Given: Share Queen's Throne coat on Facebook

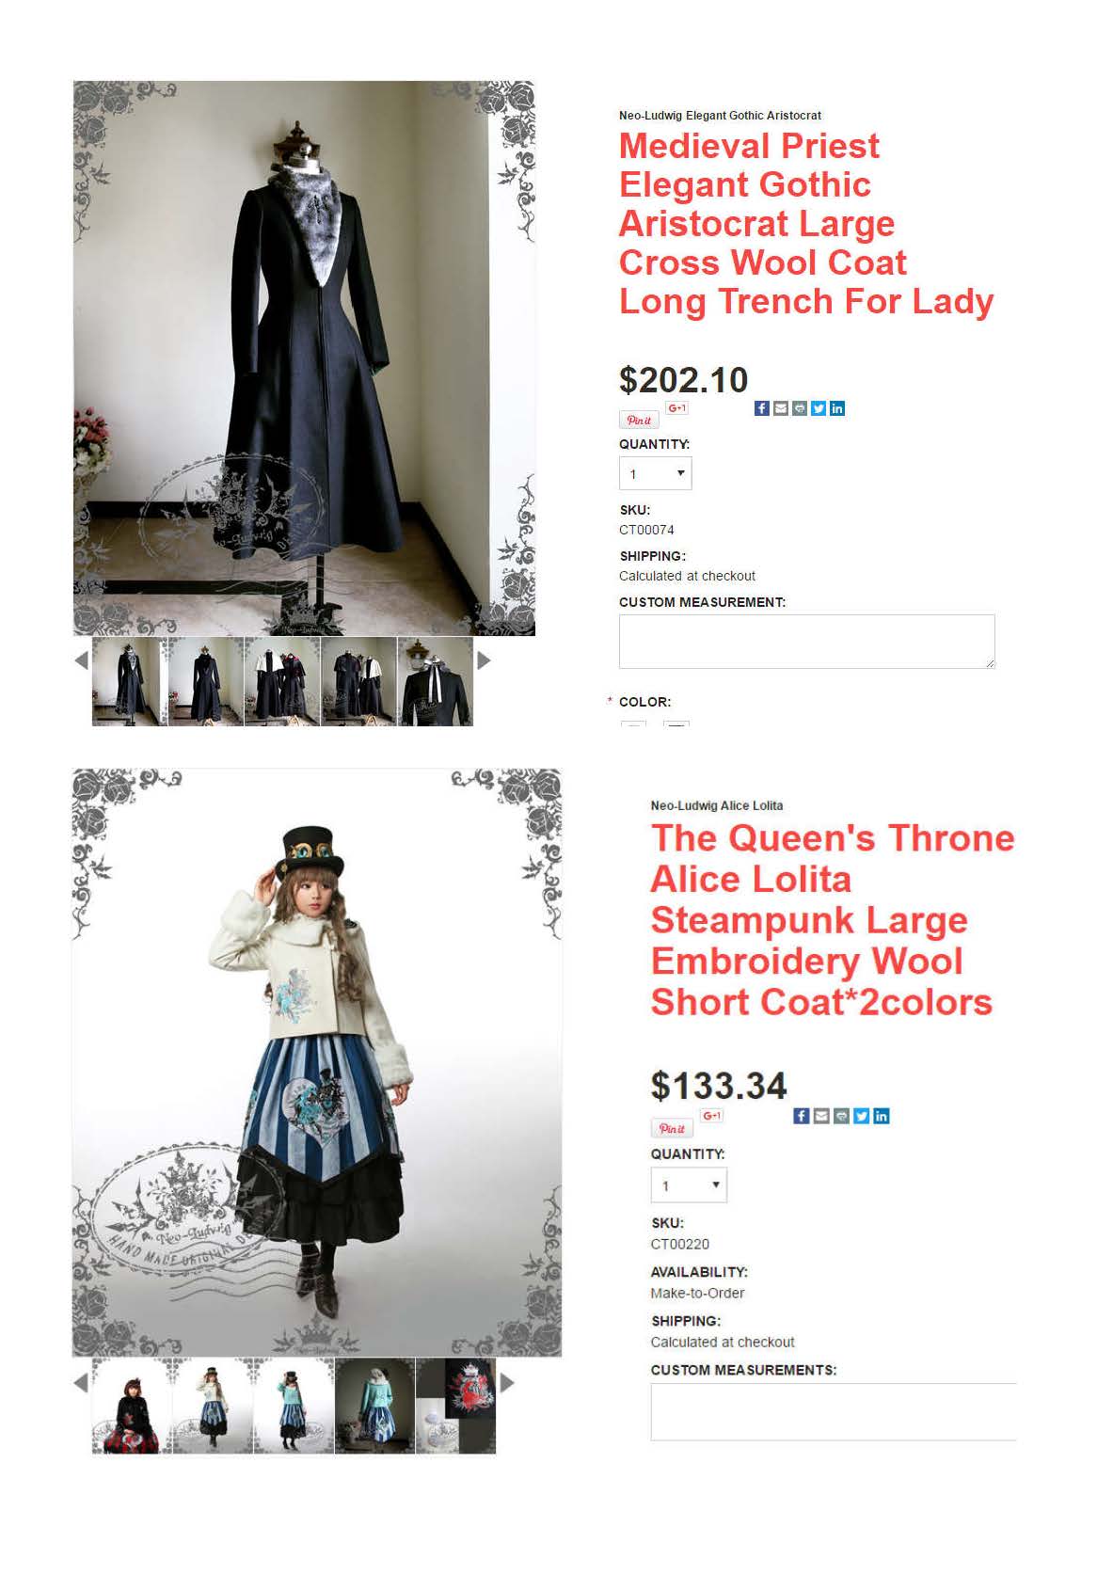Looking at the screenshot, I should tap(802, 1116).
